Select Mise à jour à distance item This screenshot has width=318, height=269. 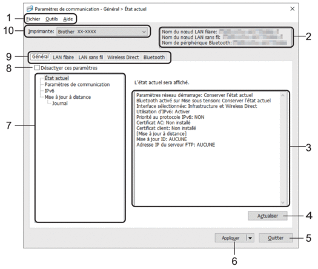(67, 97)
